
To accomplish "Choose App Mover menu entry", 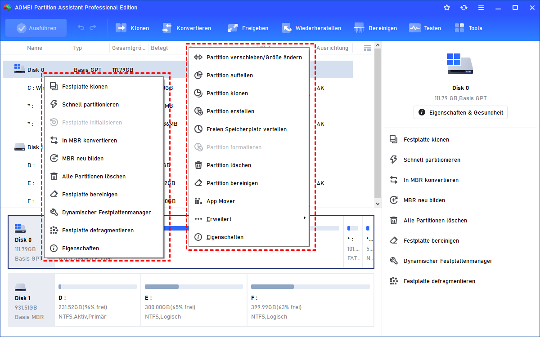I will [249, 201].
